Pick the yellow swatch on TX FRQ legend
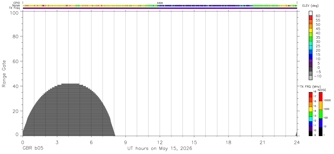 coord(311,109)
